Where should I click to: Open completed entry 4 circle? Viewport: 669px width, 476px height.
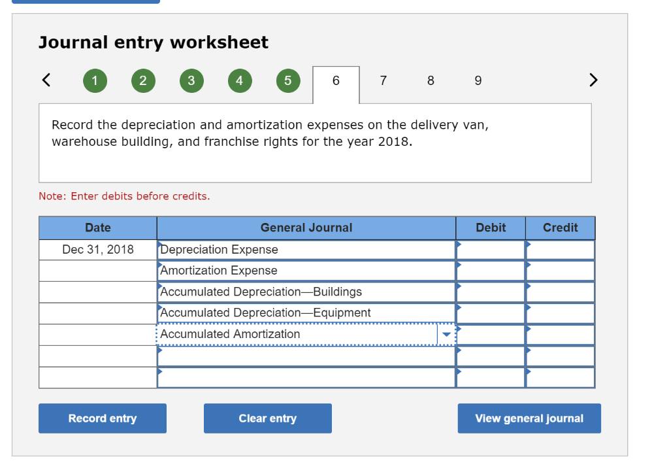[x=239, y=80]
